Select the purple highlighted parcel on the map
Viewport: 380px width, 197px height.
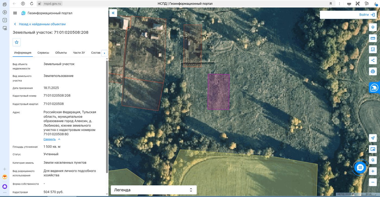pos(218,92)
